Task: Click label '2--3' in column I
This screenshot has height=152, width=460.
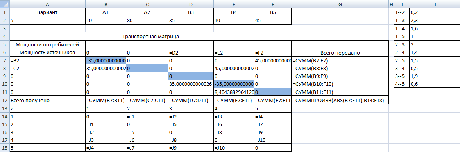Action: pyautogui.click(x=402, y=44)
